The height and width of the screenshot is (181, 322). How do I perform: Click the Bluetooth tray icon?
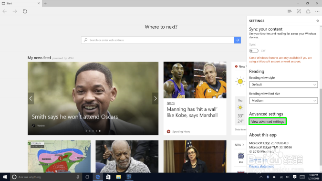(x=268, y=177)
